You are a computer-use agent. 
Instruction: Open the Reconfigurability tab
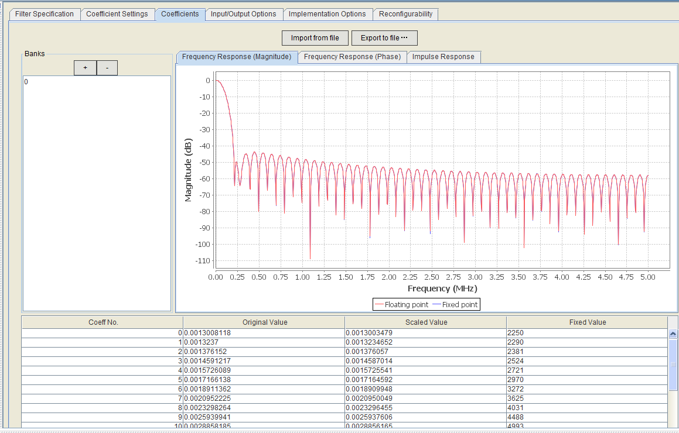click(x=405, y=14)
